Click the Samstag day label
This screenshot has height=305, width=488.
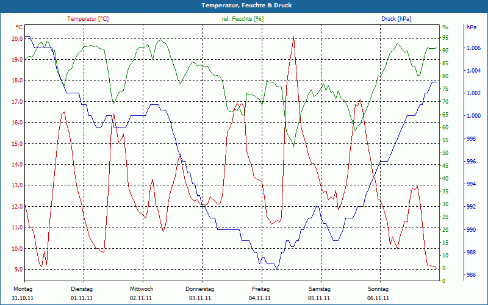click(319, 289)
